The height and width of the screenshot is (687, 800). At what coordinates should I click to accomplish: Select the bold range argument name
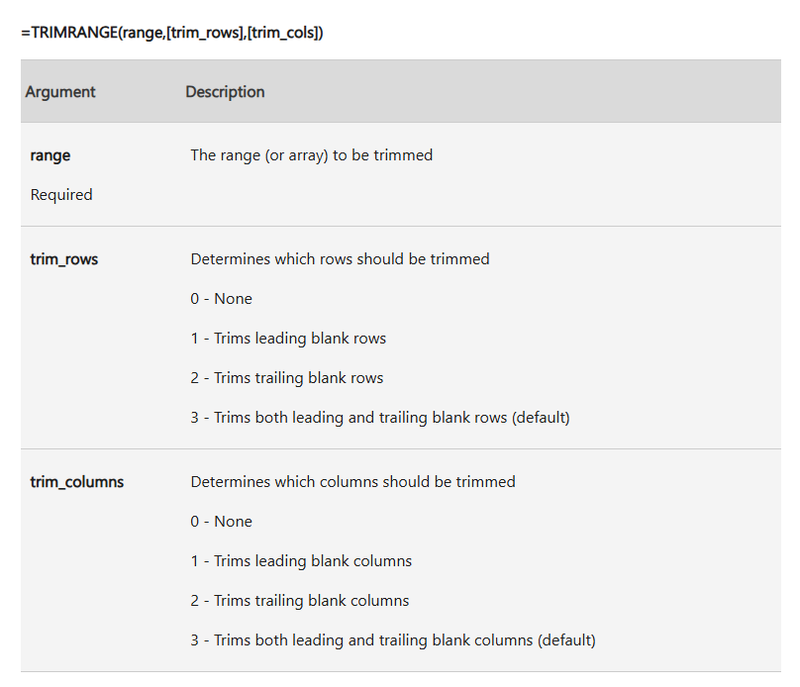50,155
